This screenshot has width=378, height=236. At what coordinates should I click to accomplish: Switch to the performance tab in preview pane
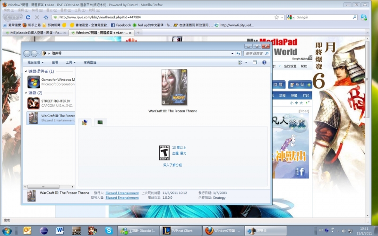(100, 122)
